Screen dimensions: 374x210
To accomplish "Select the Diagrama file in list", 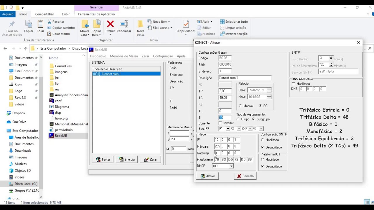I will click(x=59, y=107).
